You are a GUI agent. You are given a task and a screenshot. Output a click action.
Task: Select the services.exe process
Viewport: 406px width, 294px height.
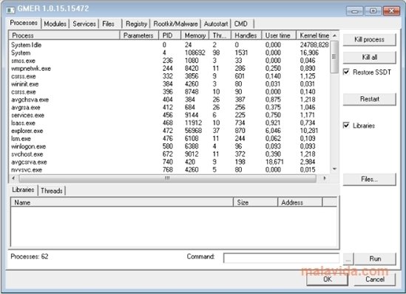pyautogui.click(x=169, y=115)
